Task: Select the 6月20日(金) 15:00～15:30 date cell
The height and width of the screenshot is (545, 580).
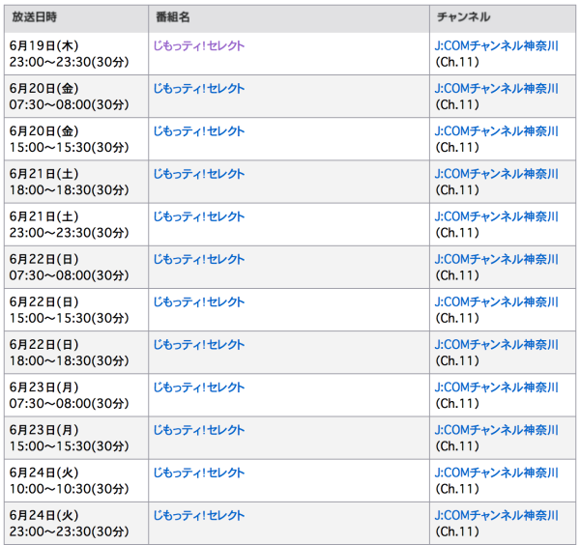Action: tap(76, 139)
